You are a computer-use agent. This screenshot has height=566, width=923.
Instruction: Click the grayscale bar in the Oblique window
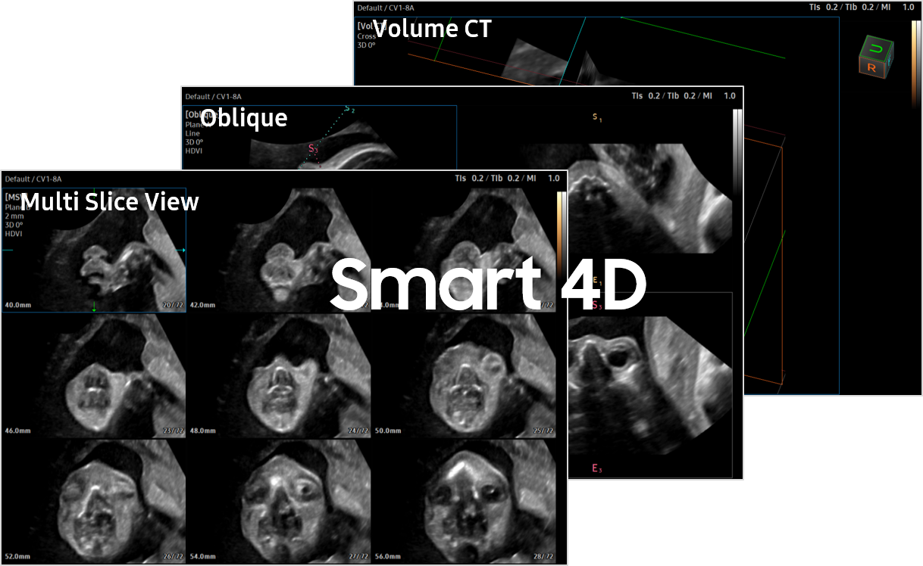pos(737,151)
